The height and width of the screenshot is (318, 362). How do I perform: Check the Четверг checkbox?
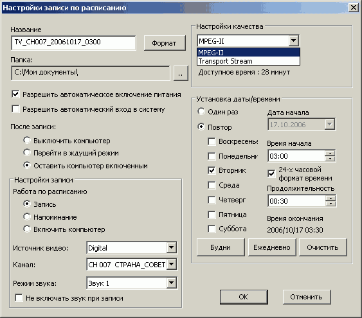[212, 200]
